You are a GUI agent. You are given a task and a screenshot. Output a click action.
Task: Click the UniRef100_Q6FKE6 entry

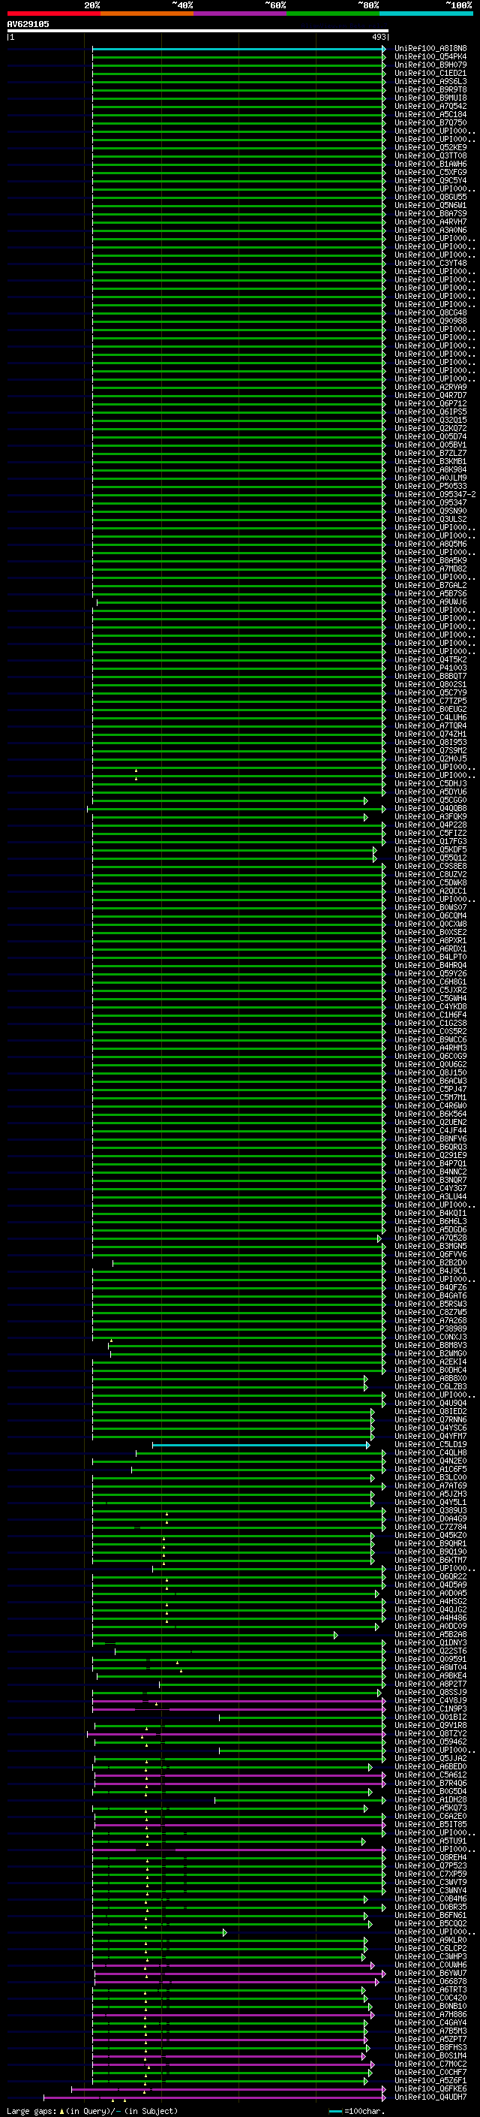(430, 2088)
